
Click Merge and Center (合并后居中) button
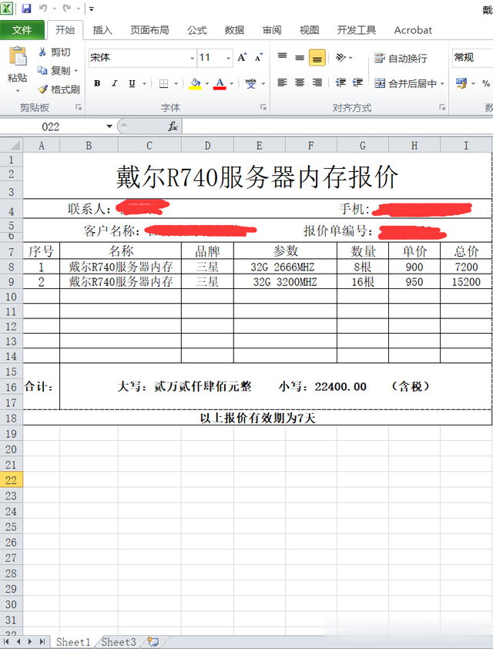405,83
